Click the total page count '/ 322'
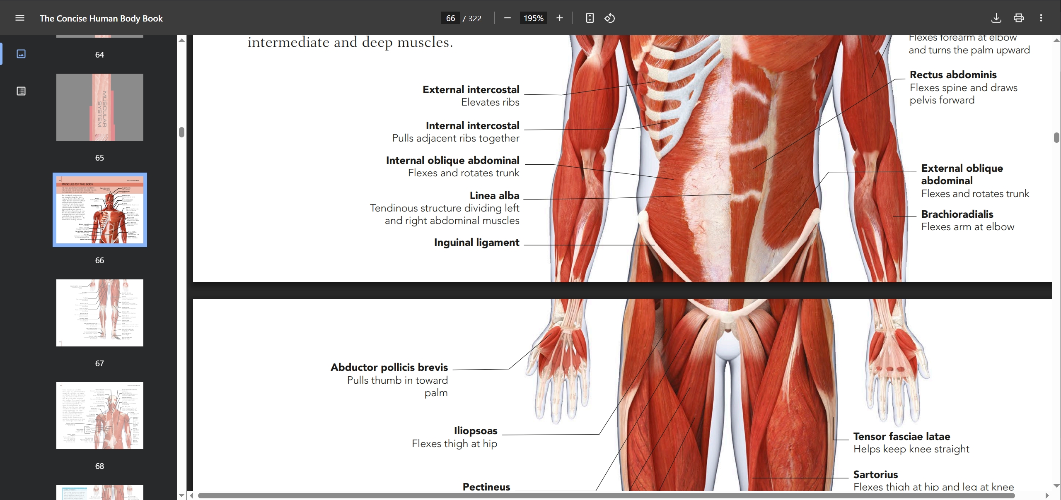 [x=472, y=18]
